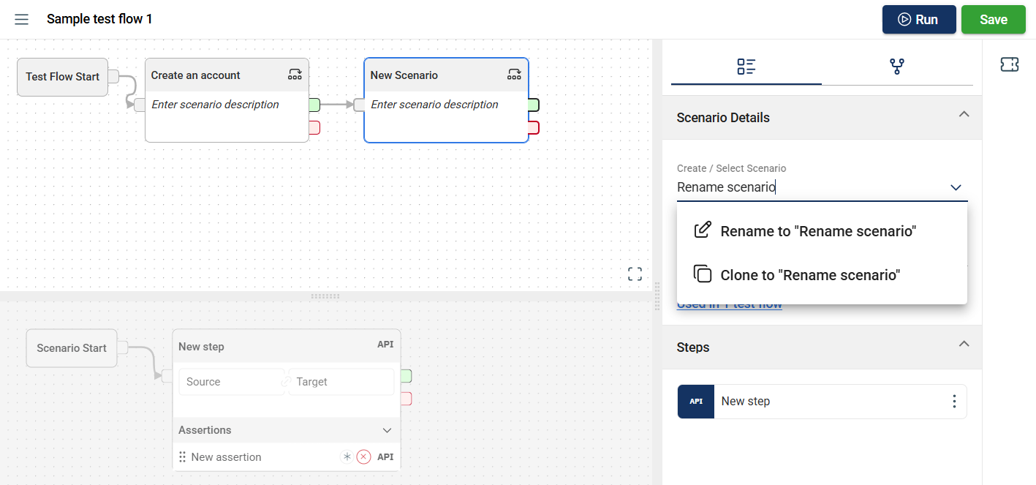Select Rename to "Rename scenario" option
The width and height of the screenshot is (1036, 485).
(x=817, y=231)
